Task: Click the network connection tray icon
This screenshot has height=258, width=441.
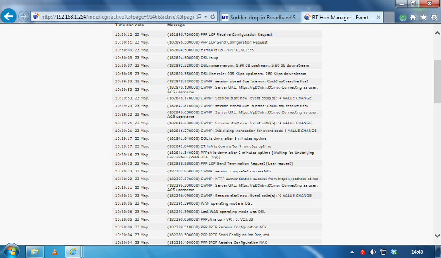Action: coord(383,252)
